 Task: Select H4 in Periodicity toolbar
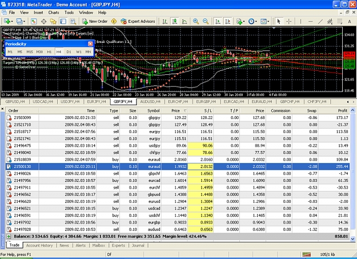pyautogui.click(x=59, y=52)
